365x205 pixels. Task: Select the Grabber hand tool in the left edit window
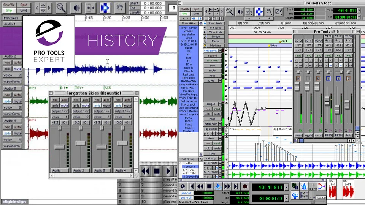point(120,8)
